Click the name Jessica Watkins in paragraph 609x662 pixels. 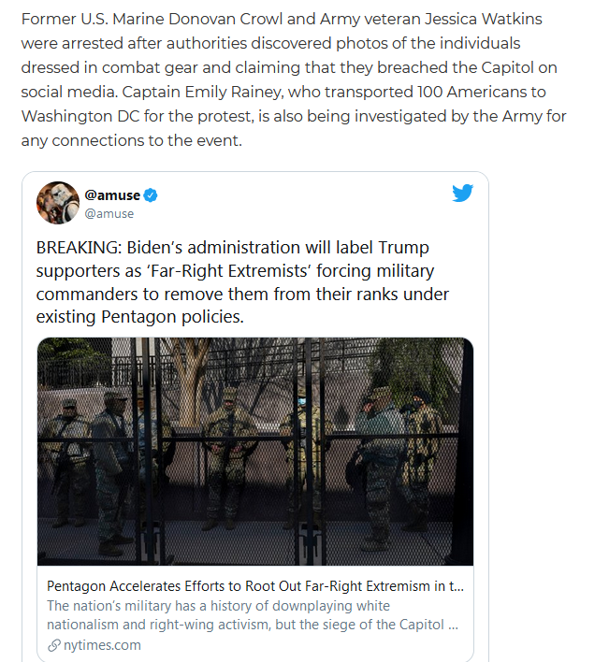point(483,19)
